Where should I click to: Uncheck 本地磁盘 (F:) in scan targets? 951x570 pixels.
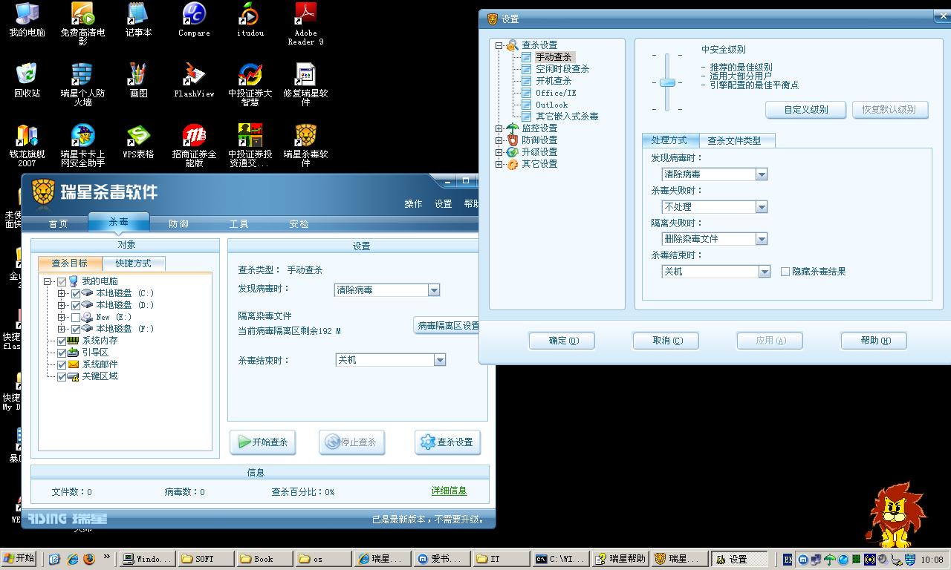pos(75,329)
